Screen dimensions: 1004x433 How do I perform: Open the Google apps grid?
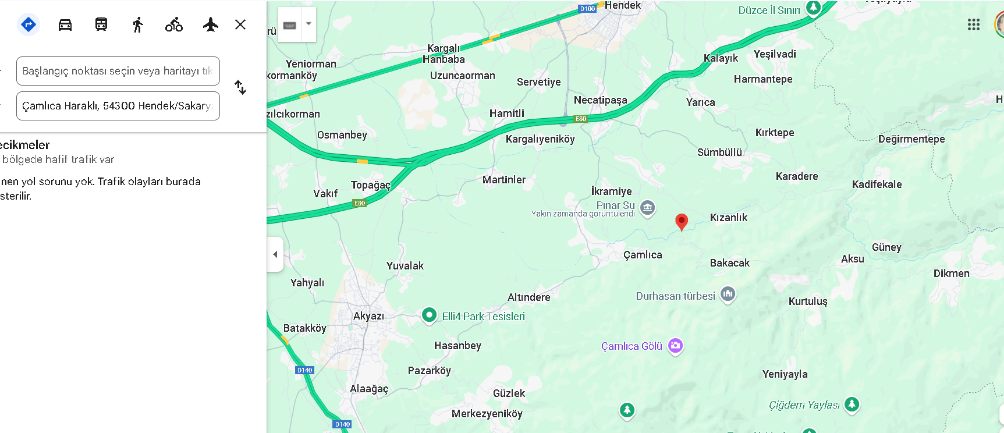974,24
